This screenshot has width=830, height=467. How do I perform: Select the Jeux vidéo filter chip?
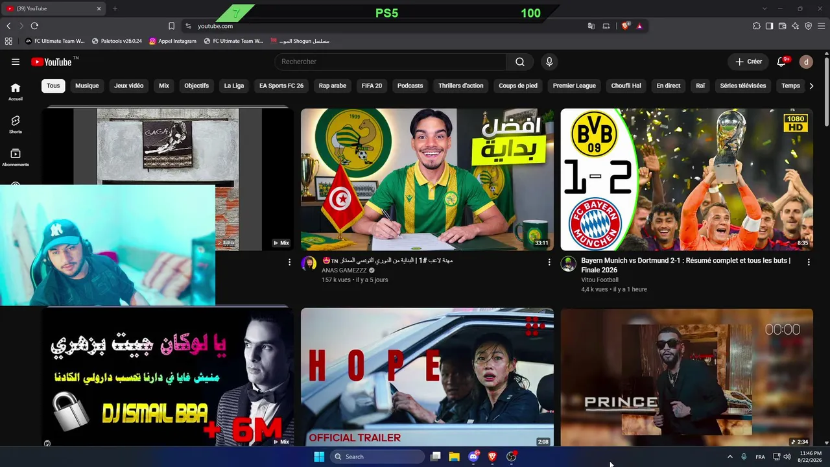(x=129, y=86)
